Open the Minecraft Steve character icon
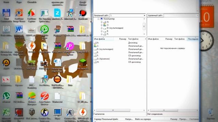This screenshot has width=218, height=122. coord(57,29)
